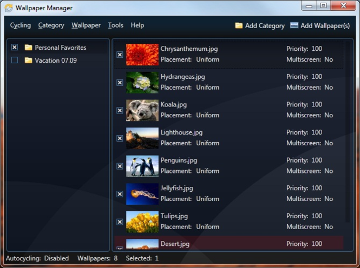Click the Wallpaper Manager app icon in title bar

click(9, 8)
